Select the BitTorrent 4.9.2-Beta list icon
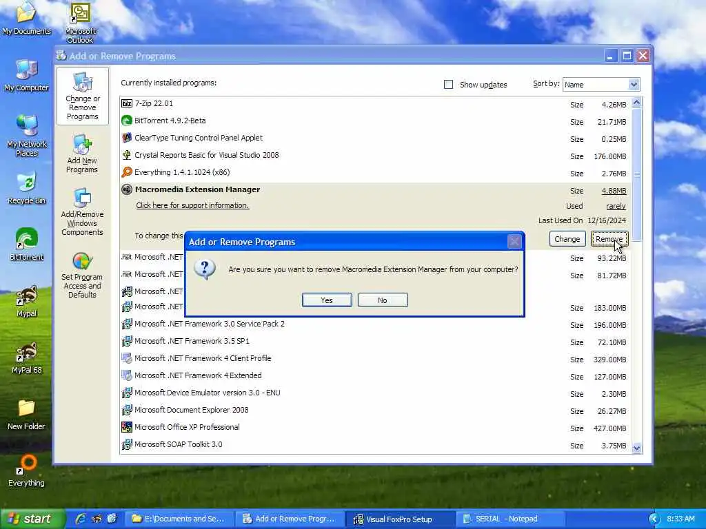 (127, 121)
